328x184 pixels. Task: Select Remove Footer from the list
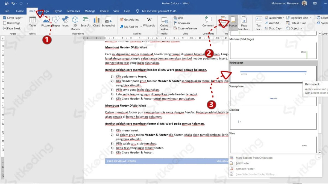(x=245, y=169)
